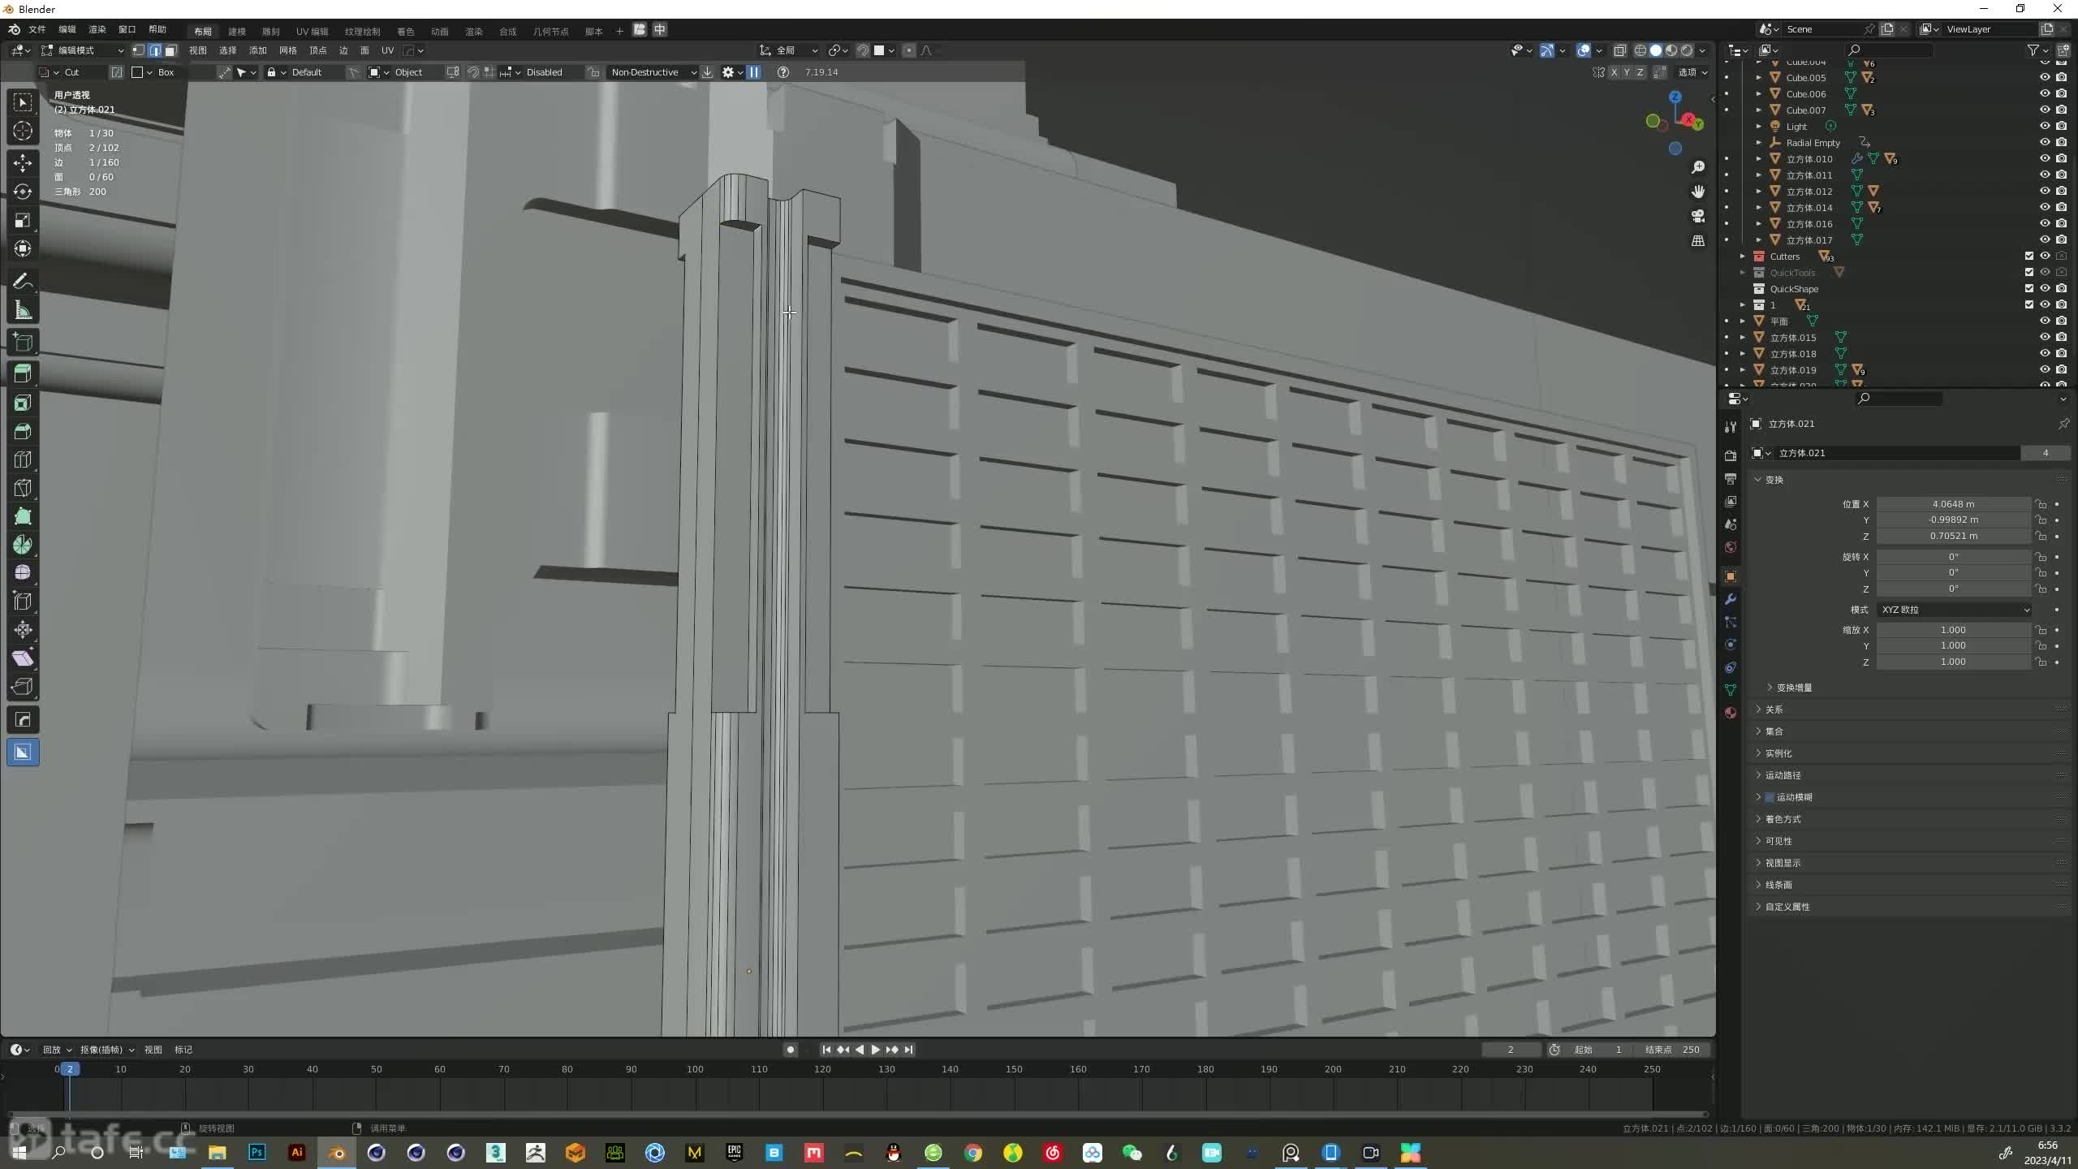Switch to the 几何节点 workspace tab
Image resolution: width=2078 pixels, height=1169 pixels.
pos(550,31)
